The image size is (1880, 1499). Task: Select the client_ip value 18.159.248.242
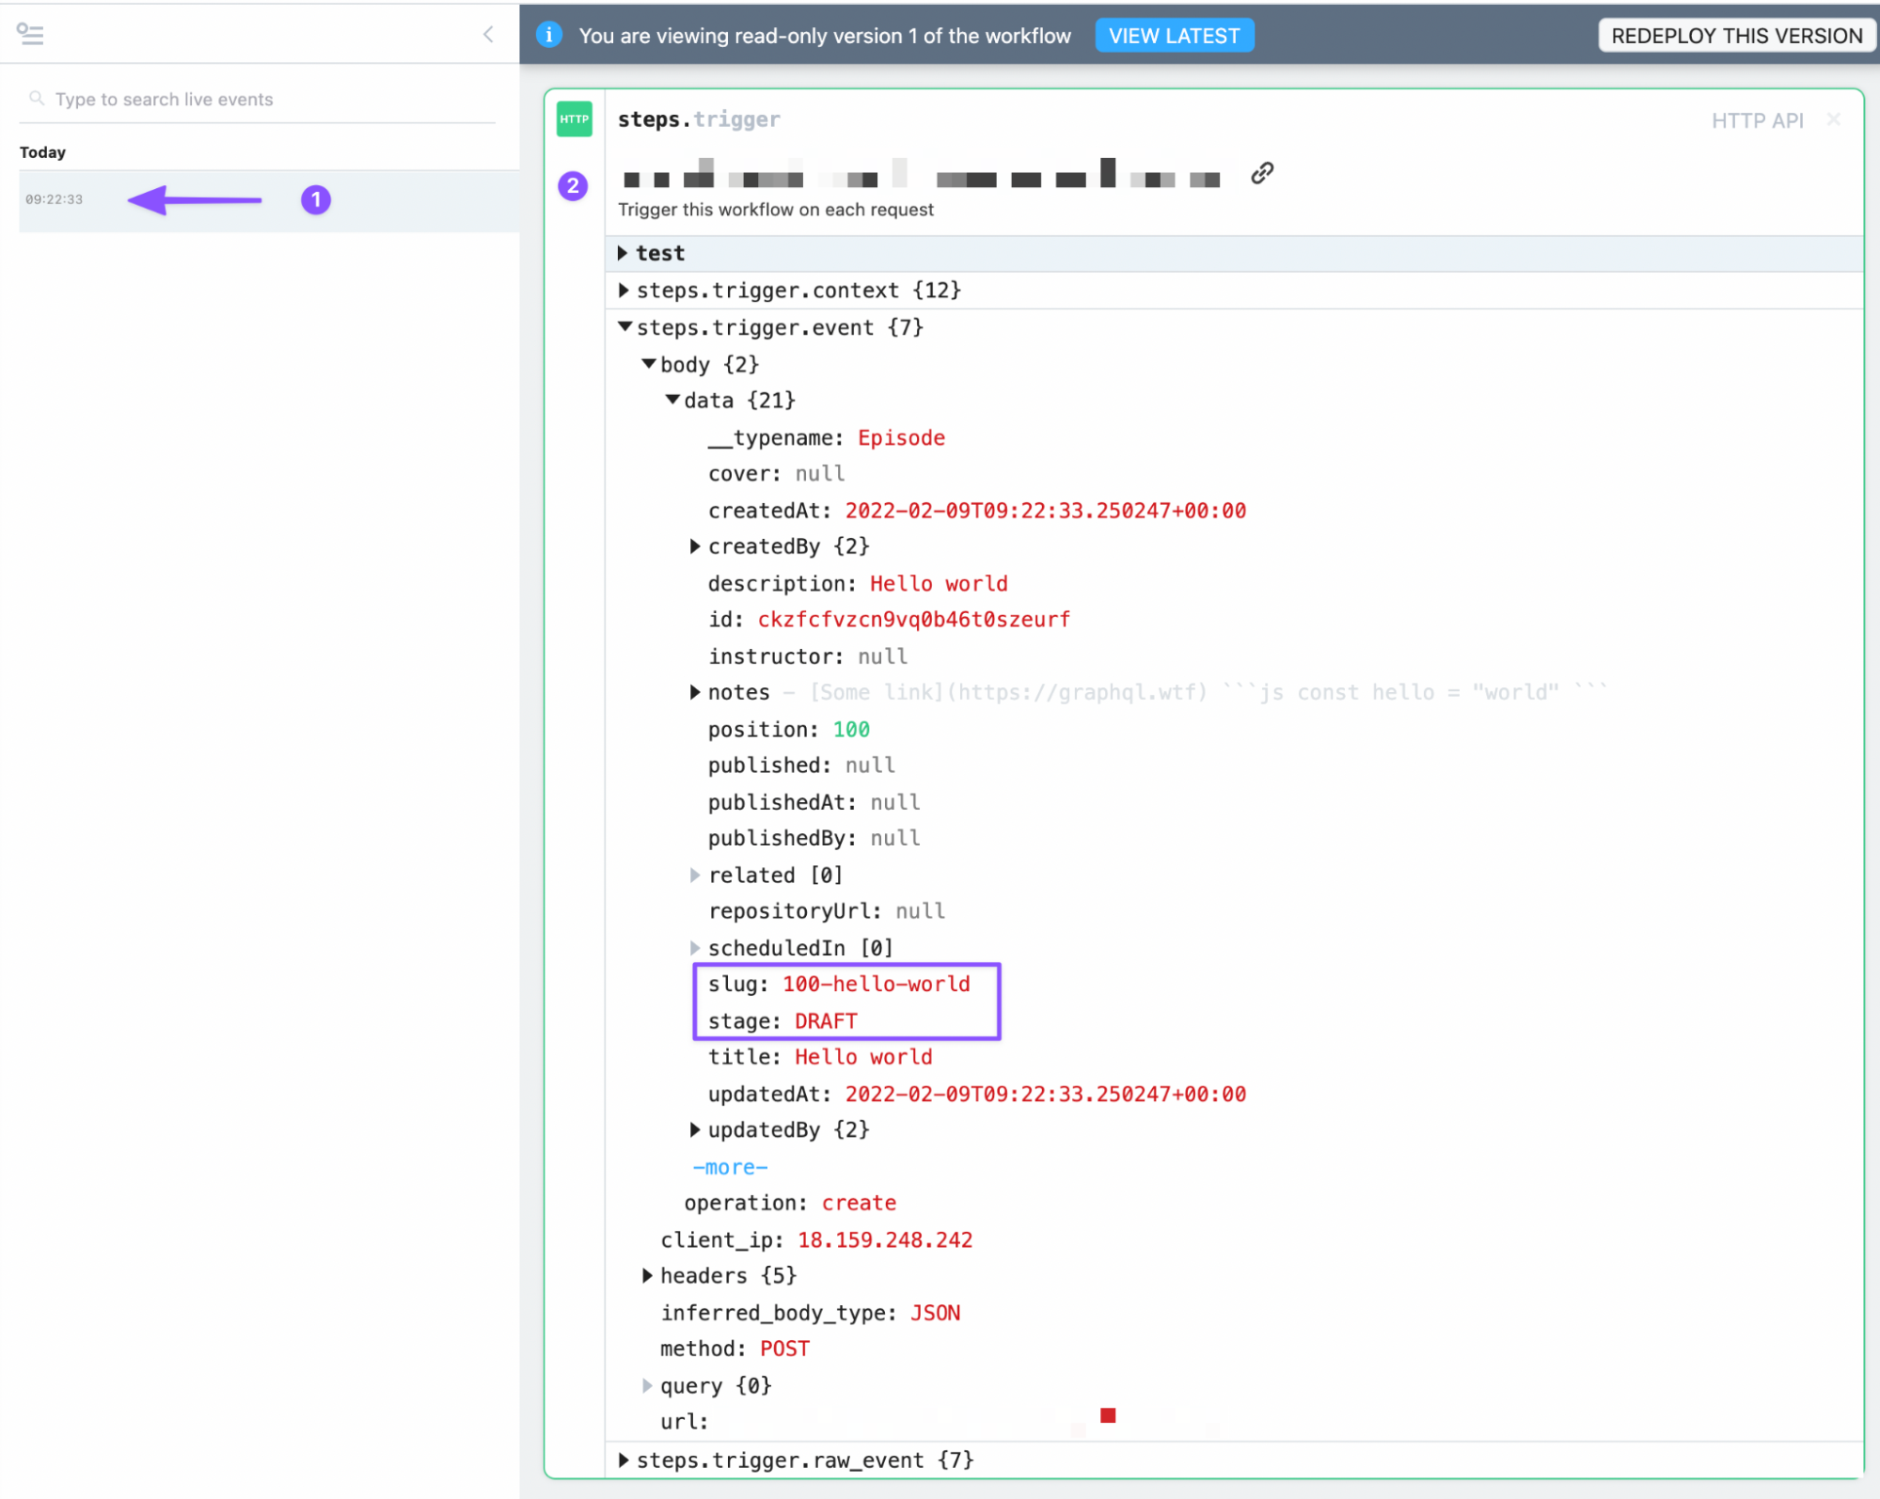[885, 1240]
